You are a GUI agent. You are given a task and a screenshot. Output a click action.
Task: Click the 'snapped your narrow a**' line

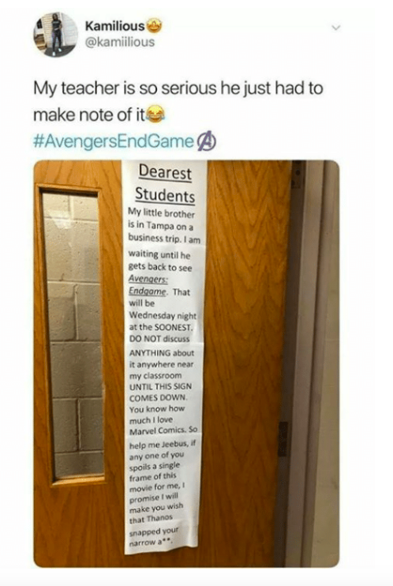tap(154, 537)
